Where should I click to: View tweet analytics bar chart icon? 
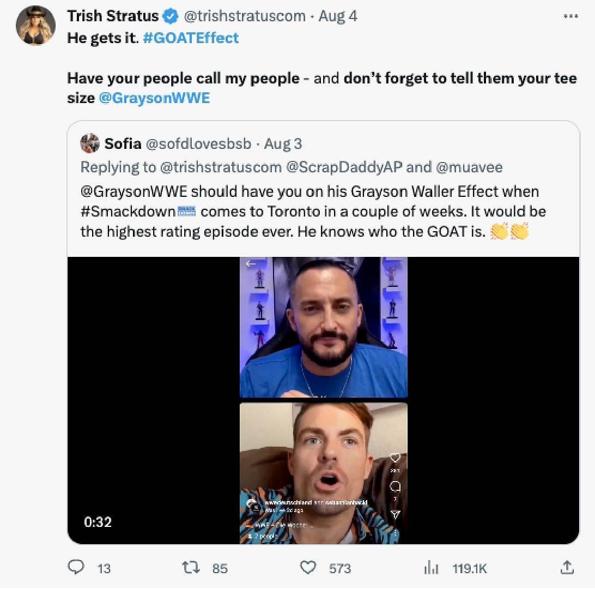(431, 568)
